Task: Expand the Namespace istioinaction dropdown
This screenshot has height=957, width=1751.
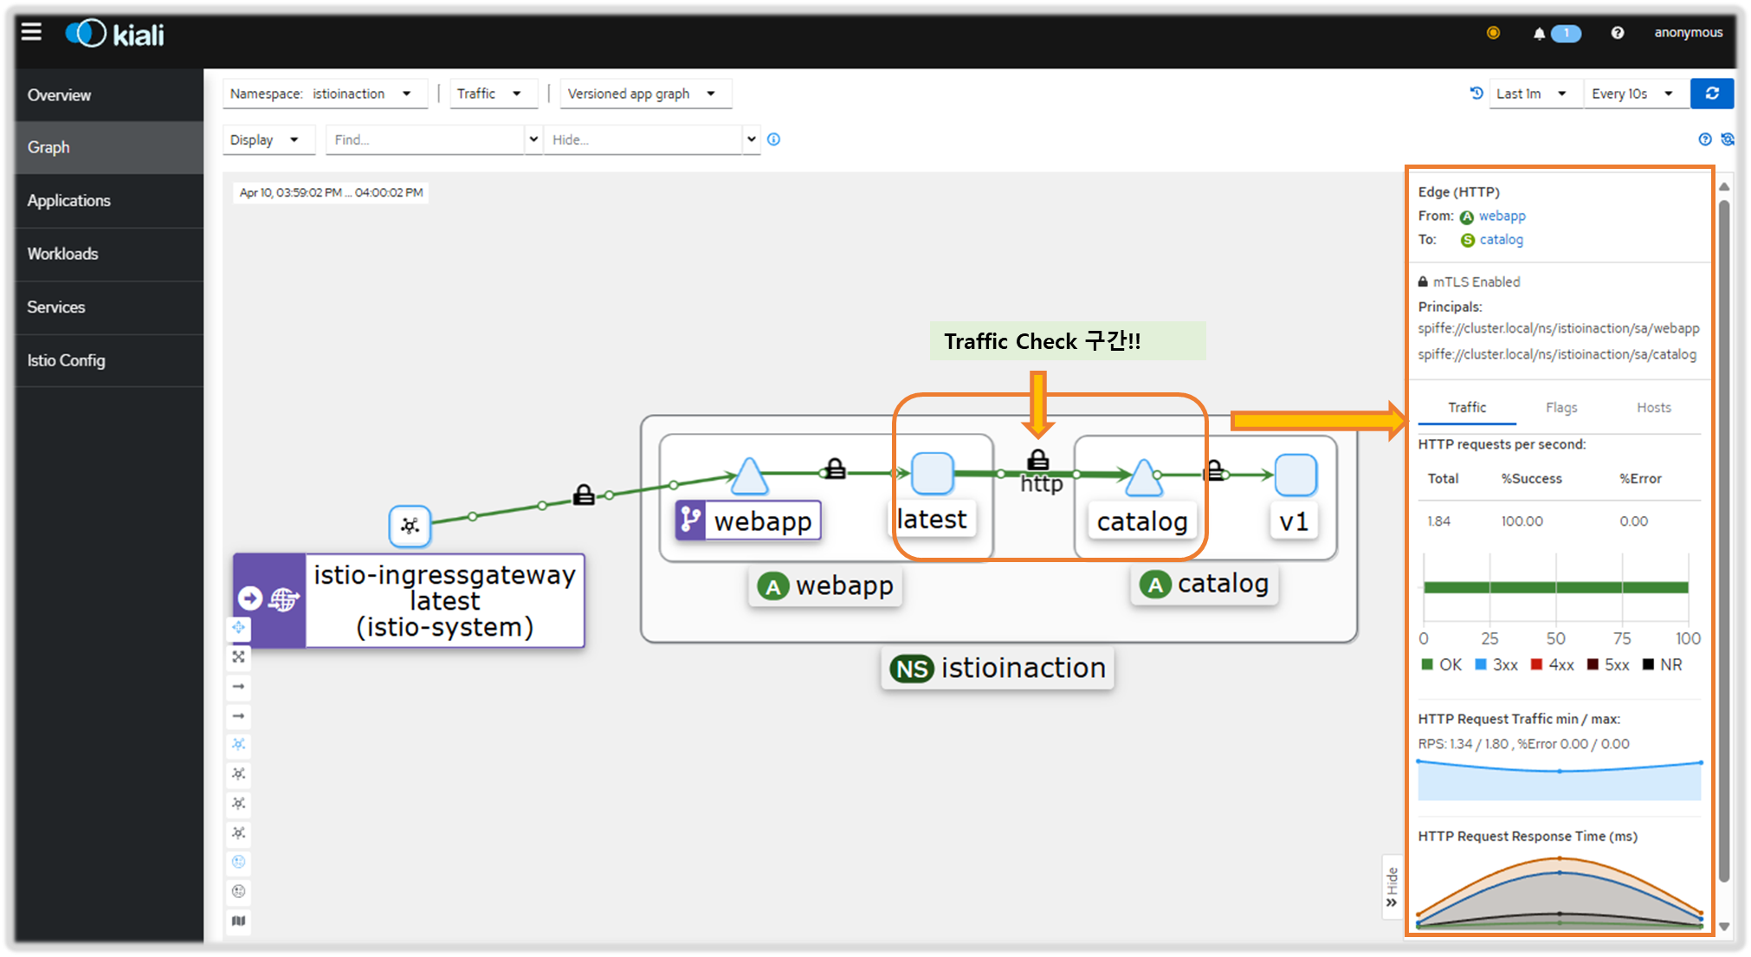Action: tap(325, 94)
